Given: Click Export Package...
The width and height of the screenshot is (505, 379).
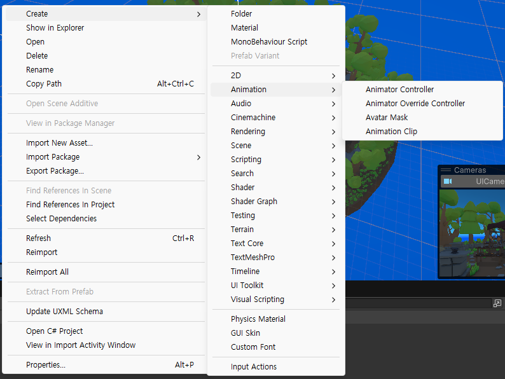Looking at the screenshot, I should [106, 171].
